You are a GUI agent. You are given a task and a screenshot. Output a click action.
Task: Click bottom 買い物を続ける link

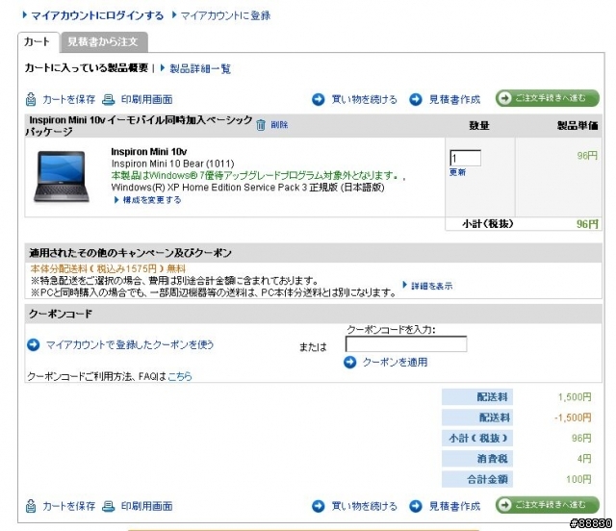[364, 506]
